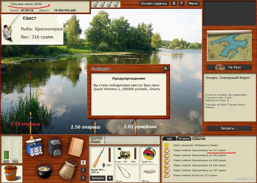
Task: Click the Красноперку на 468 грамм event
Action: (x=200, y=160)
